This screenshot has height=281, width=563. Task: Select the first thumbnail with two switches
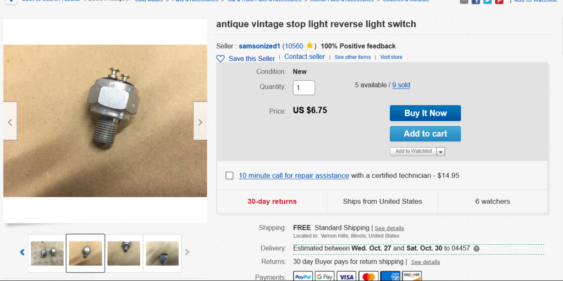[47, 253]
